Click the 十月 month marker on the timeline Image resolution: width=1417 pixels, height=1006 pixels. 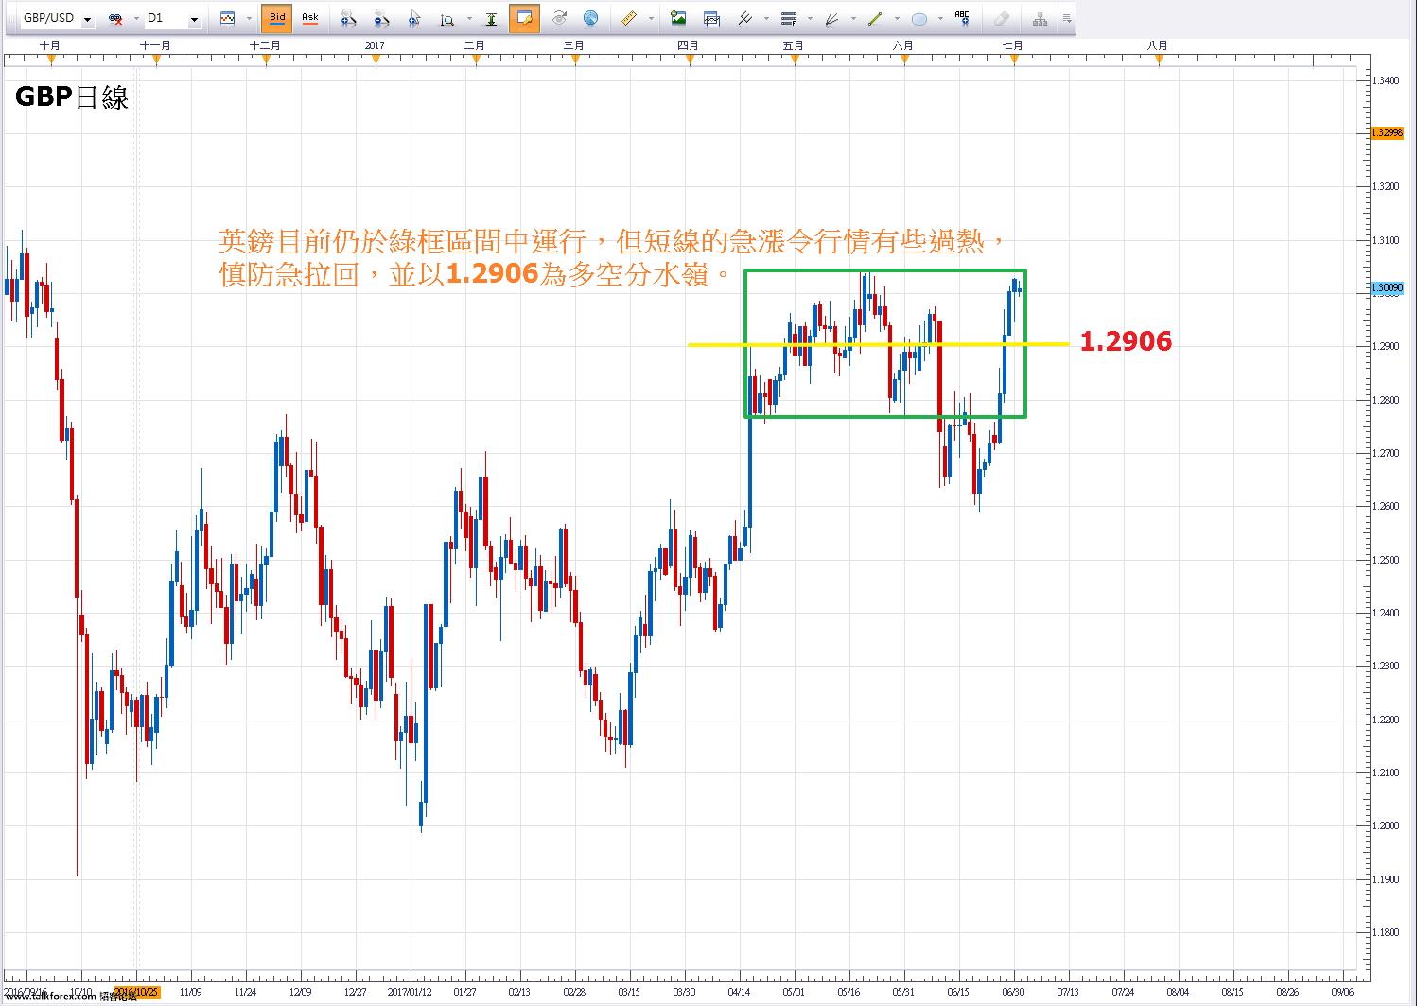(50, 45)
